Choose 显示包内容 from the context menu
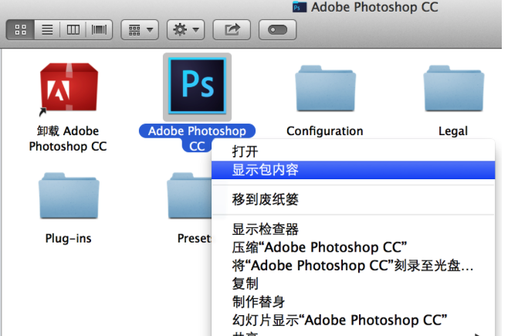518x336 pixels. coord(353,170)
